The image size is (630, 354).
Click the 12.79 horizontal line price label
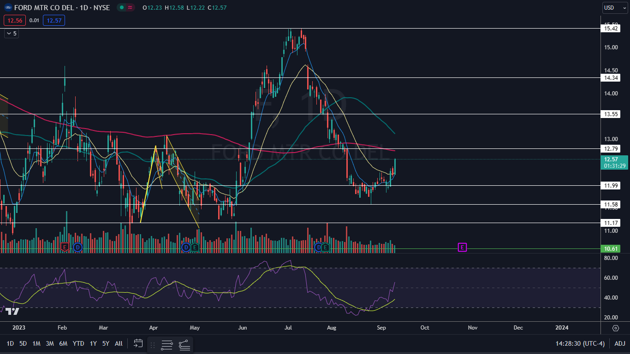pos(611,148)
